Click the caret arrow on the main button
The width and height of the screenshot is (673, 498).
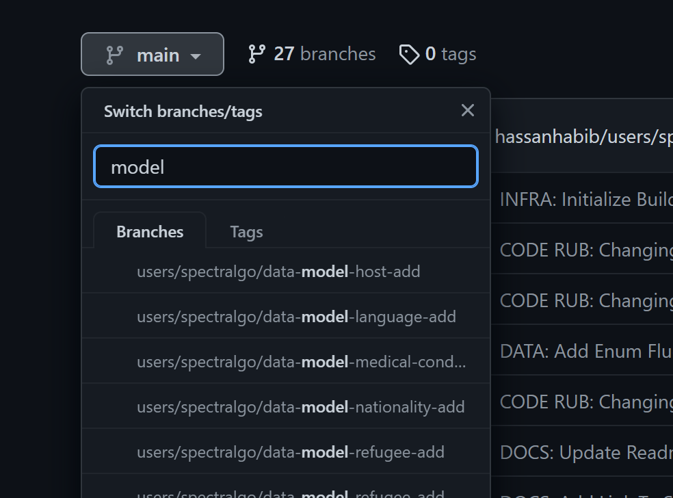tap(196, 55)
